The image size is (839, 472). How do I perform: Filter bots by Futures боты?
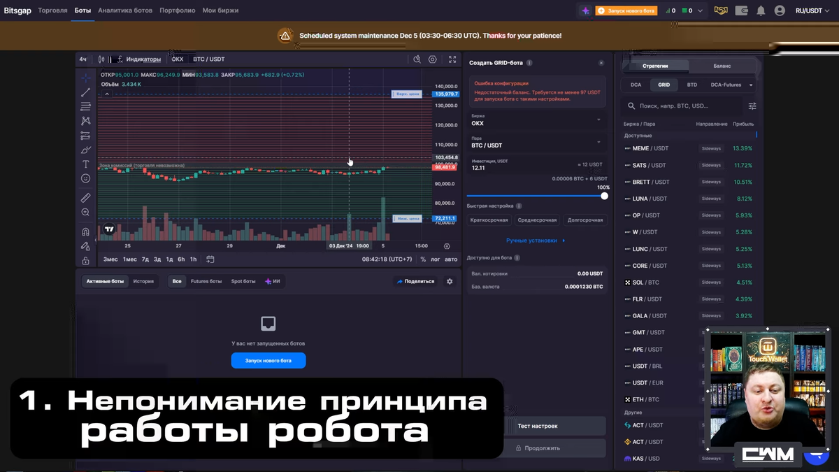[206, 281]
